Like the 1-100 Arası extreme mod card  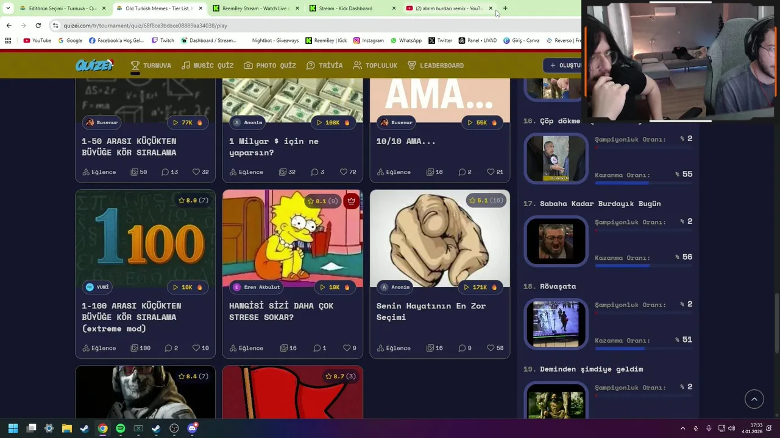[x=196, y=348]
